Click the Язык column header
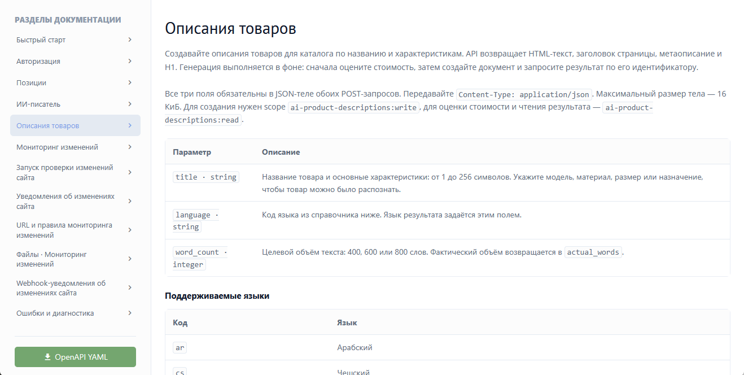This screenshot has height=375, width=744. 347,322
